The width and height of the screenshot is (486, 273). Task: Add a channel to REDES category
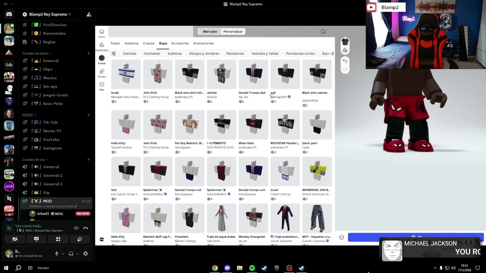click(88, 115)
